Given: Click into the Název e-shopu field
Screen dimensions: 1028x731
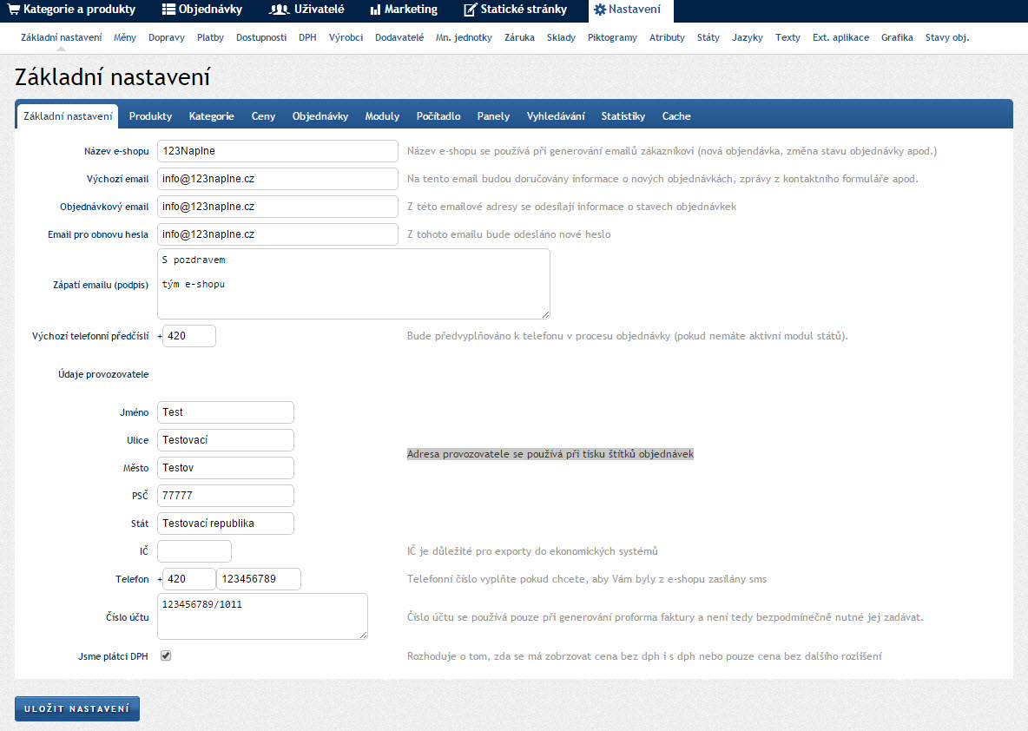Looking at the screenshot, I should pos(277,151).
